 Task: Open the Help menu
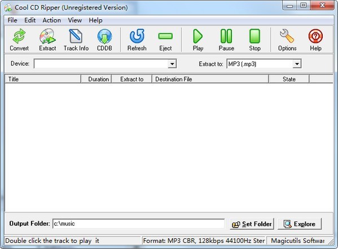95,20
